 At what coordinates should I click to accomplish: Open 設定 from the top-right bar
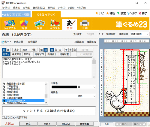pyautogui.click(x=121, y=13)
